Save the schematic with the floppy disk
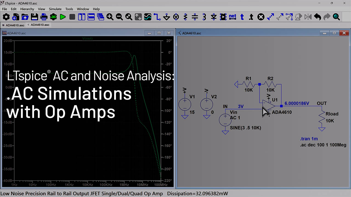The width and height of the screenshot is (351, 197). [x=34, y=17]
